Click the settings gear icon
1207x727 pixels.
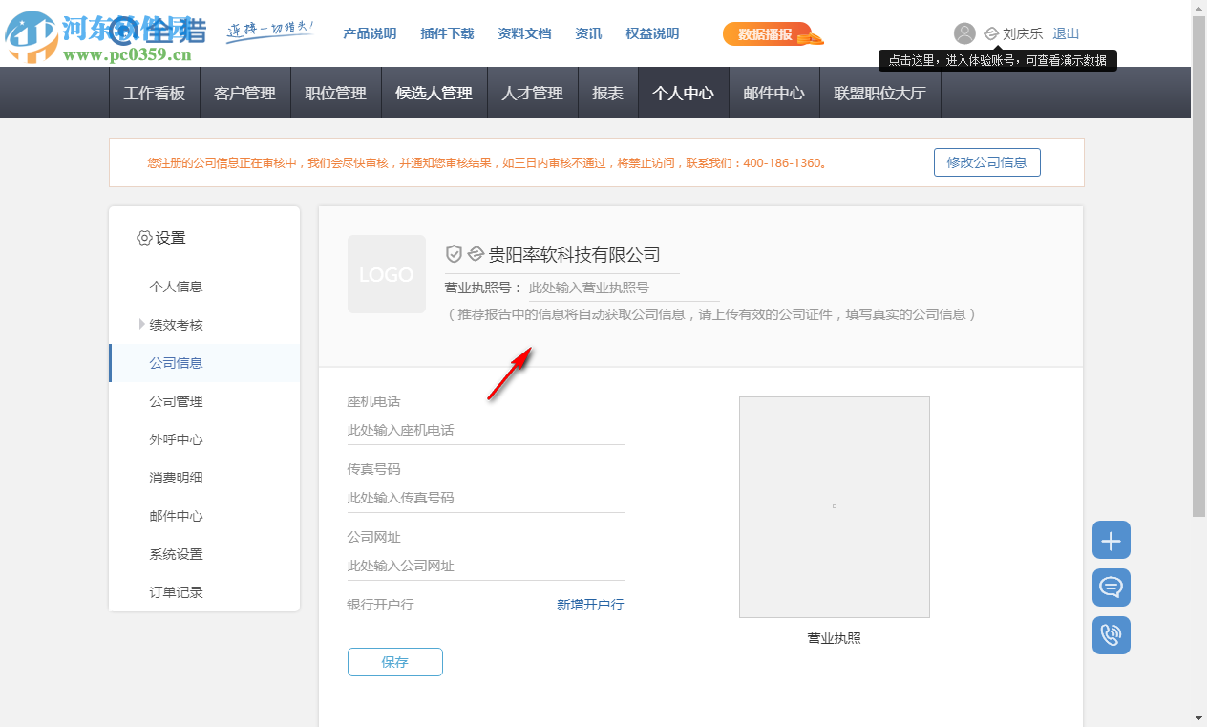(x=144, y=238)
